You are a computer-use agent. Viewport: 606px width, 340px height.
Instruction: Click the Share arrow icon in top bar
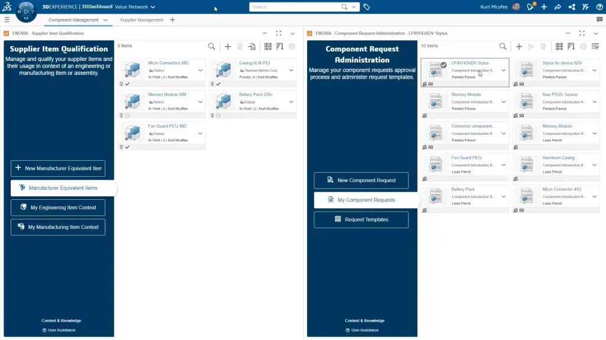pos(557,7)
